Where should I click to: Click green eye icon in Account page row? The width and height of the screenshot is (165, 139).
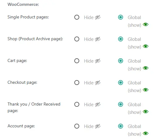pyautogui.click(x=146, y=133)
